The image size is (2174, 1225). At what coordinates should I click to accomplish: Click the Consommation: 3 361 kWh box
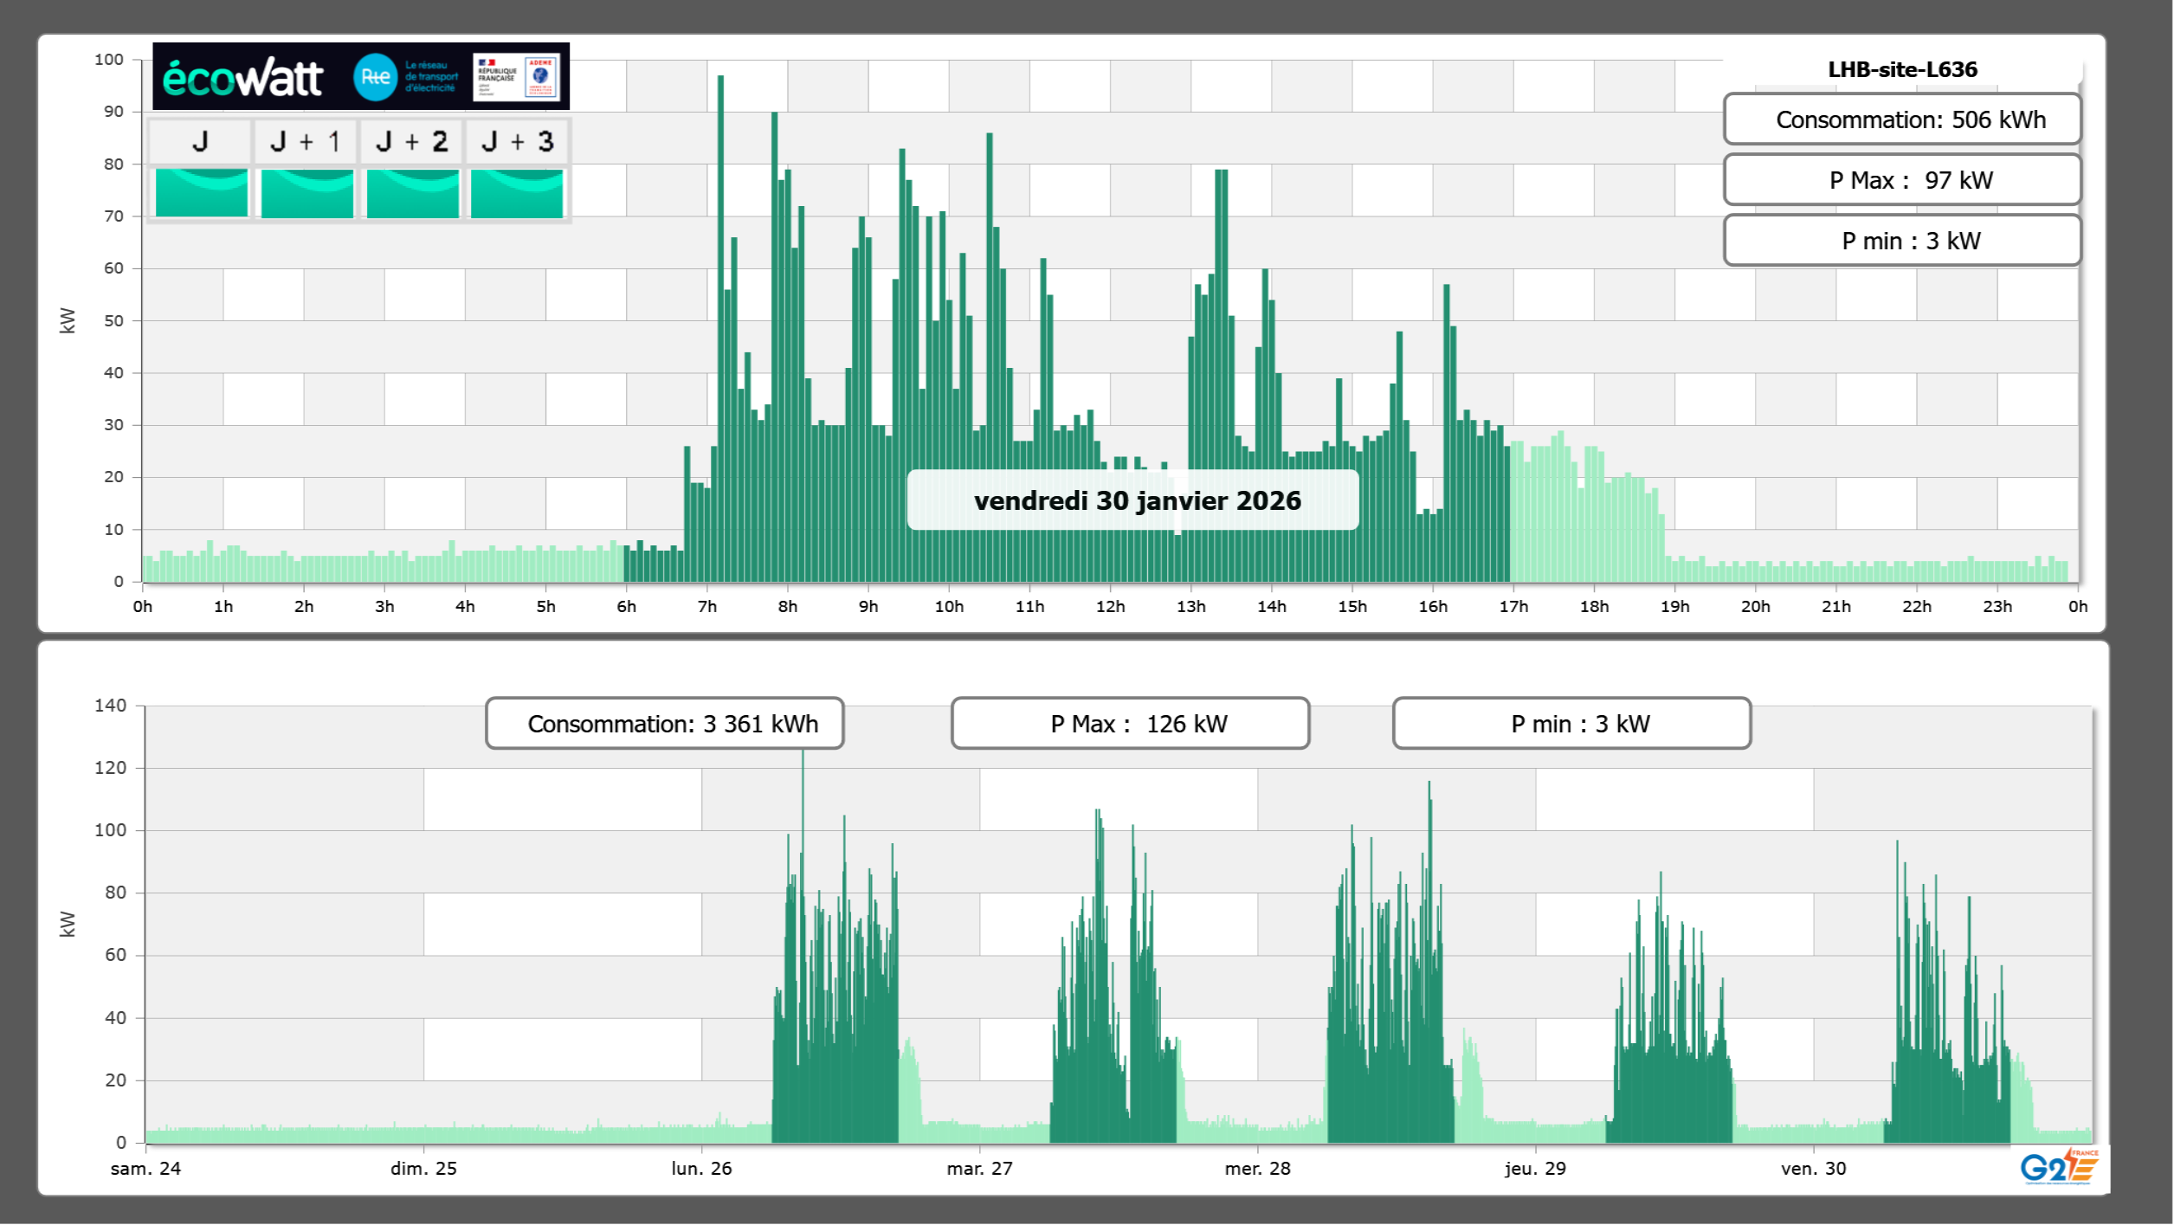664,724
